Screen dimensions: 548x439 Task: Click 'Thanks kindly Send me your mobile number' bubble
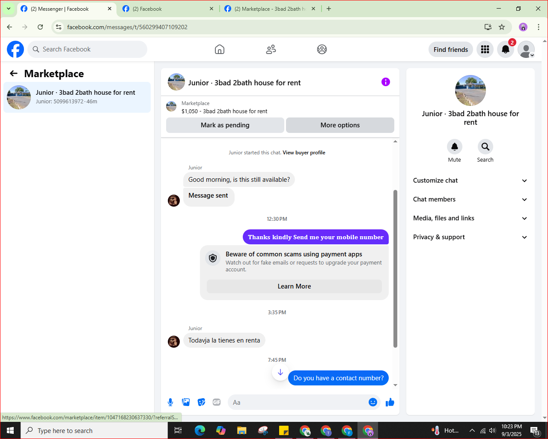pos(316,237)
